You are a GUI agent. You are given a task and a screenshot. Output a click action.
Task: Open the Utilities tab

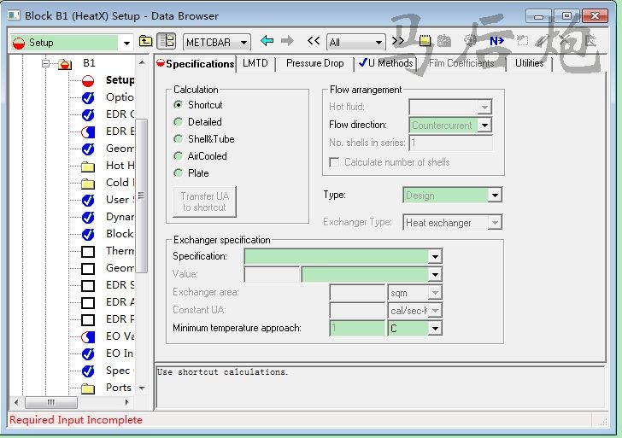coord(529,64)
